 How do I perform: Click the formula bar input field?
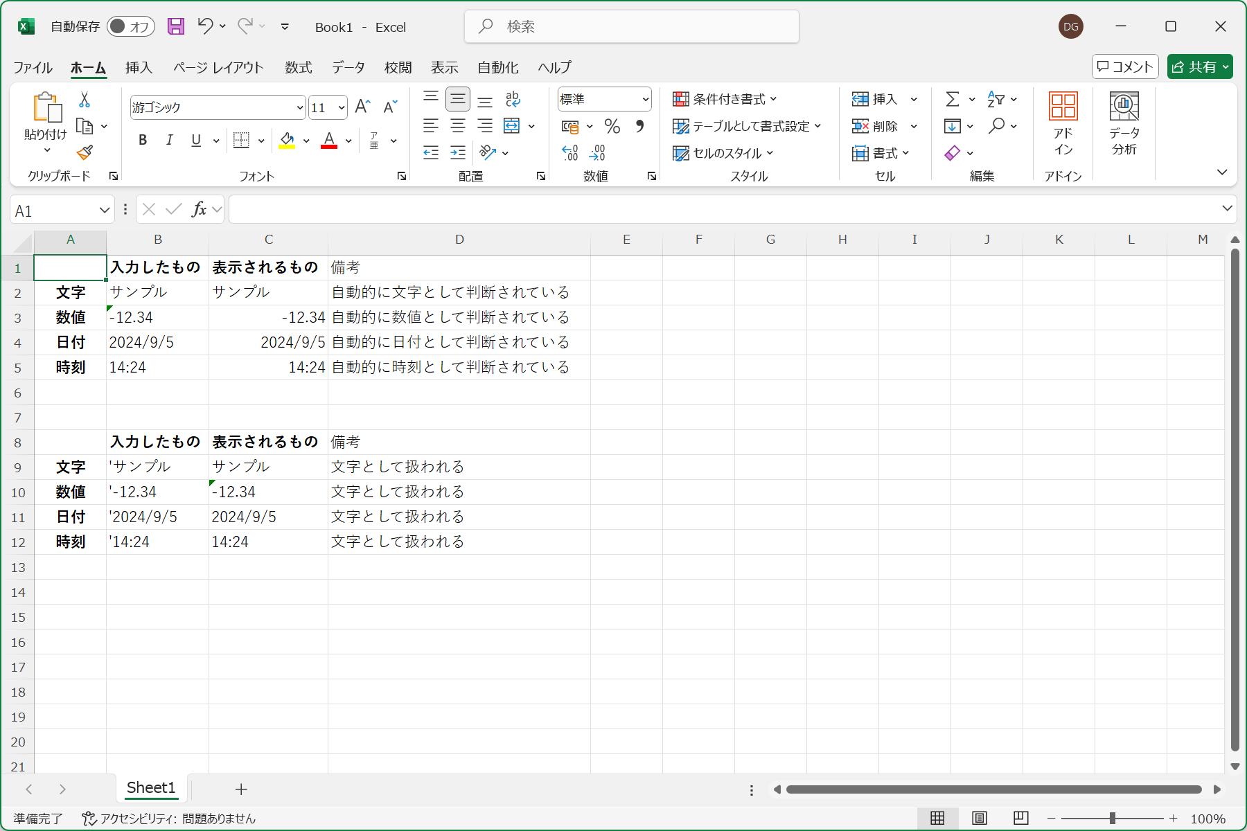724,209
